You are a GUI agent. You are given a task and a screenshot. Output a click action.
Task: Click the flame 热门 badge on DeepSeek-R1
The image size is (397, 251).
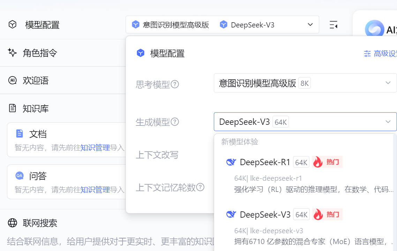[x=327, y=162]
